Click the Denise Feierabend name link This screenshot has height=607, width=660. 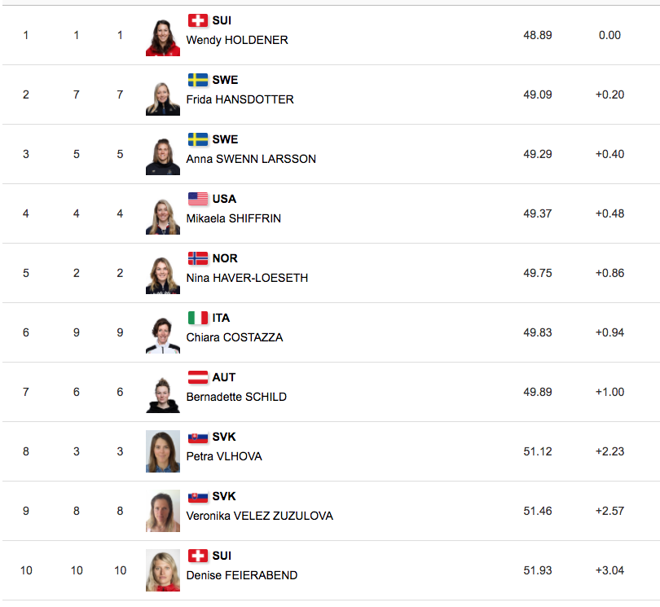click(x=241, y=575)
